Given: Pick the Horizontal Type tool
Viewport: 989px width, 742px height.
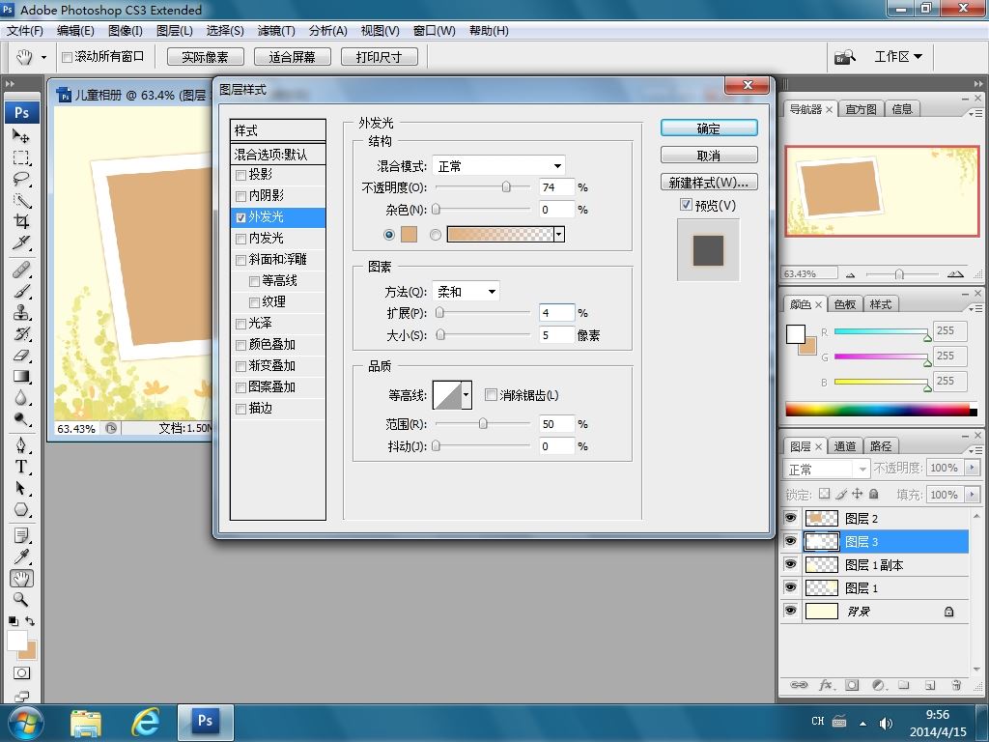Looking at the screenshot, I should (21, 467).
